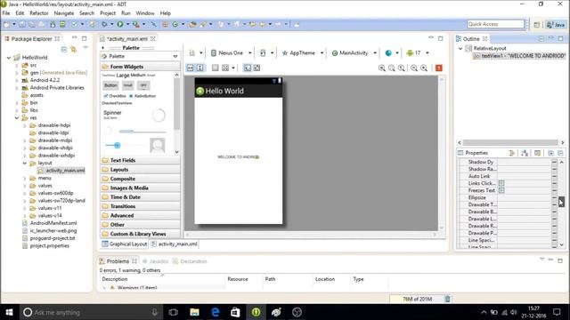
Task: Expand the Layouts palette category
Action: [140, 170]
